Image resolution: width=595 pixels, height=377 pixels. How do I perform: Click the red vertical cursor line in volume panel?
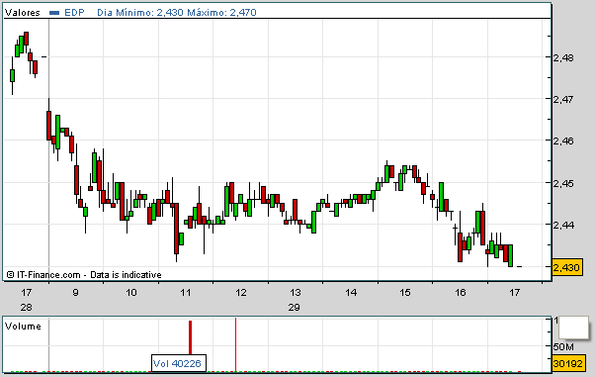pyautogui.click(x=235, y=344)
